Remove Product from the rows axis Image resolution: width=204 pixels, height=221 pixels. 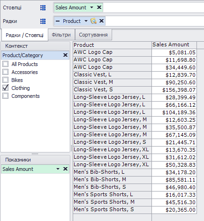[x=101, y=21]
